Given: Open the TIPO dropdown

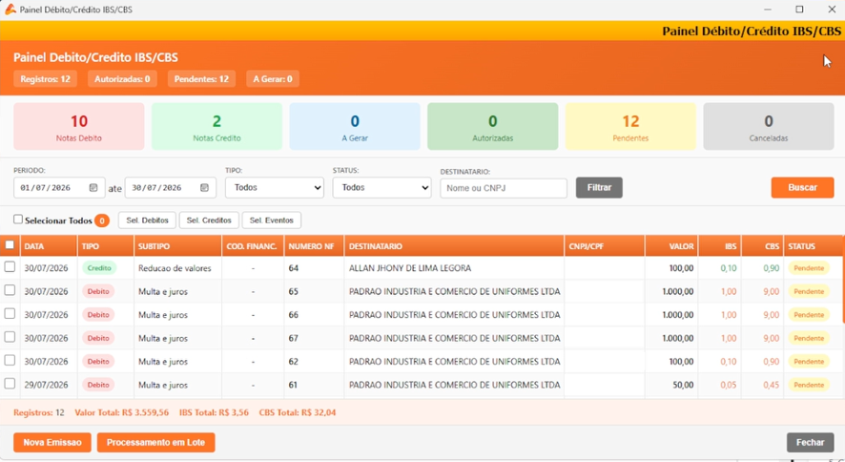Looking at the screenshot, I should [x=275, y=188].
